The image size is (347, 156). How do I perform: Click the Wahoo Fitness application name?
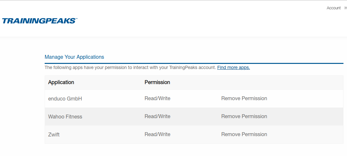coord(65,117)
